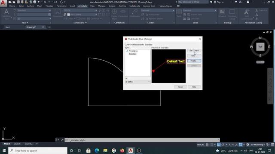Open the 3D Modeling workspace dropdown
The height and width of the screenshot is (154, 275).
[x=258, y=145]
